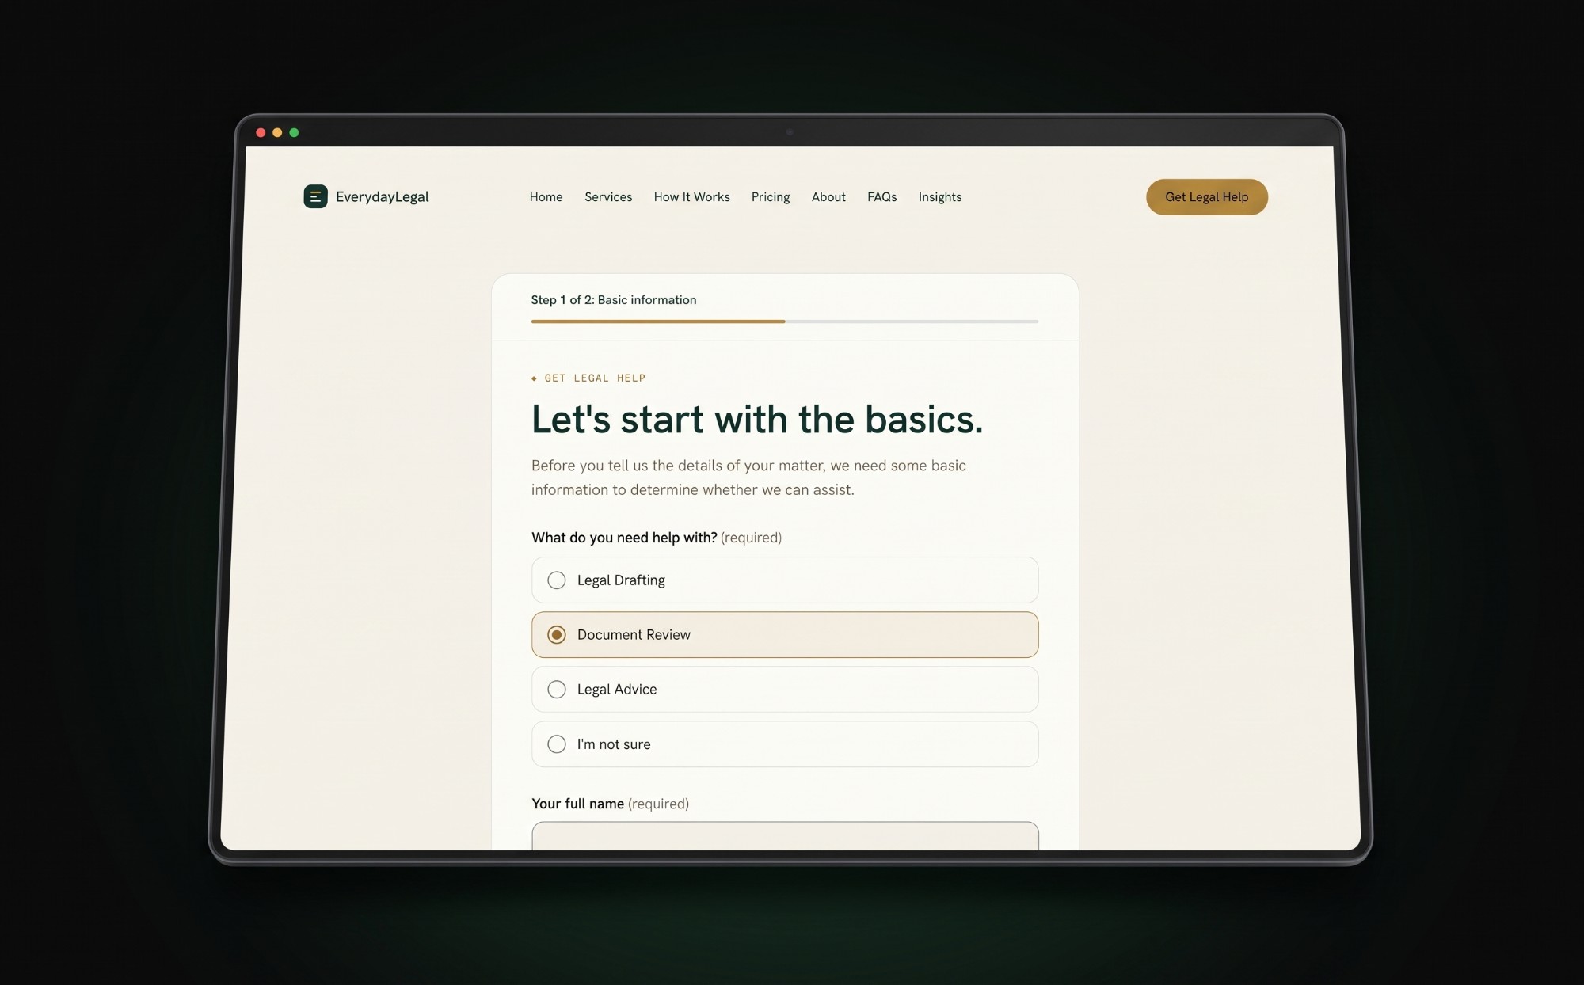Click the red close window dot

pyautogui.click(x=261, y=132)
